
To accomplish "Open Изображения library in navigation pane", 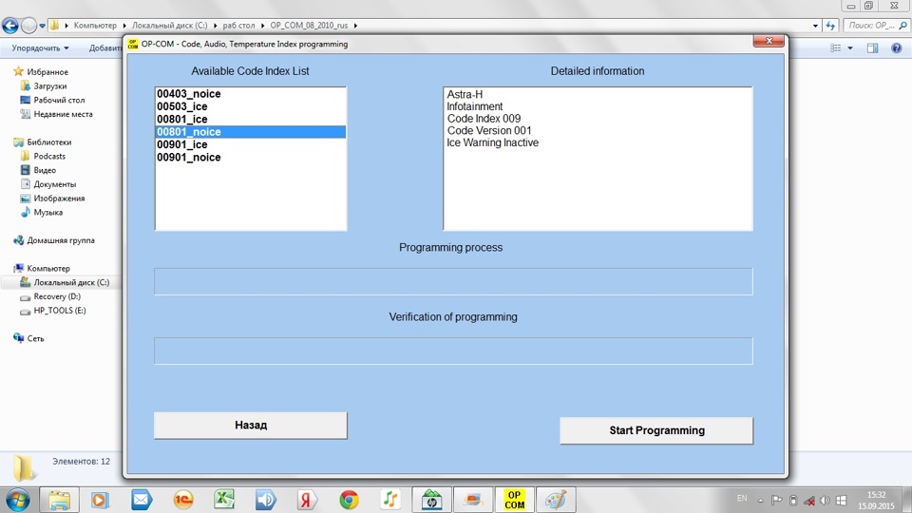I will click(59, 199).
